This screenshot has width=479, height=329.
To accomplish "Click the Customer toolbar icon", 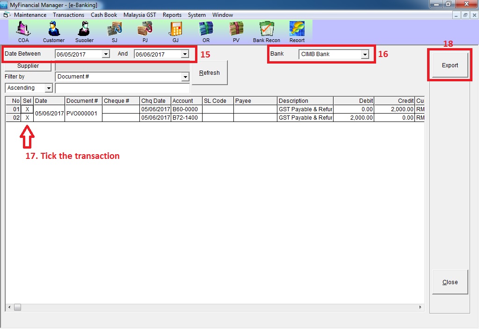I will coord(54,31).
